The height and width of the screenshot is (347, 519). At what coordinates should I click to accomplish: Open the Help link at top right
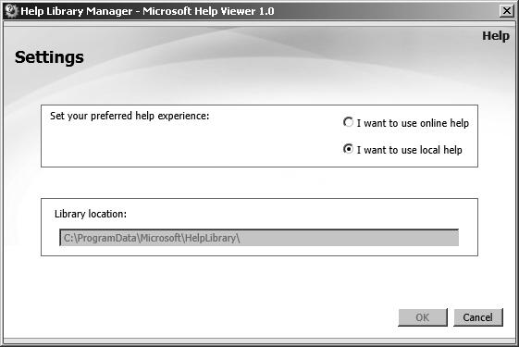(496, 36)
